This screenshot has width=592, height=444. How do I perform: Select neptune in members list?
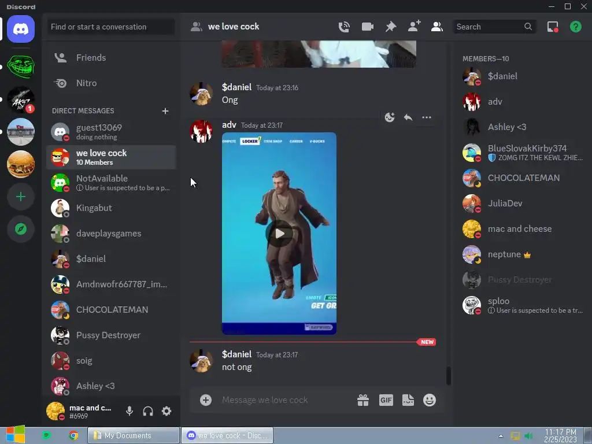pos(523,254)
